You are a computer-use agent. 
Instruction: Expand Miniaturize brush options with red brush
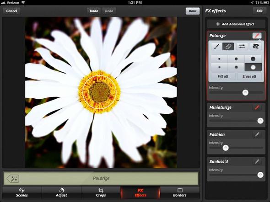(x=257, y=107)
